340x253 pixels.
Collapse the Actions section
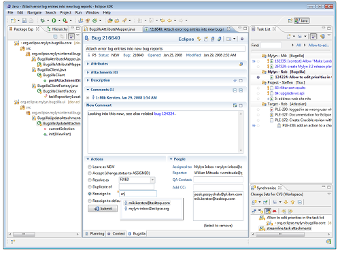pyautogui.click(x=88, y=159)
